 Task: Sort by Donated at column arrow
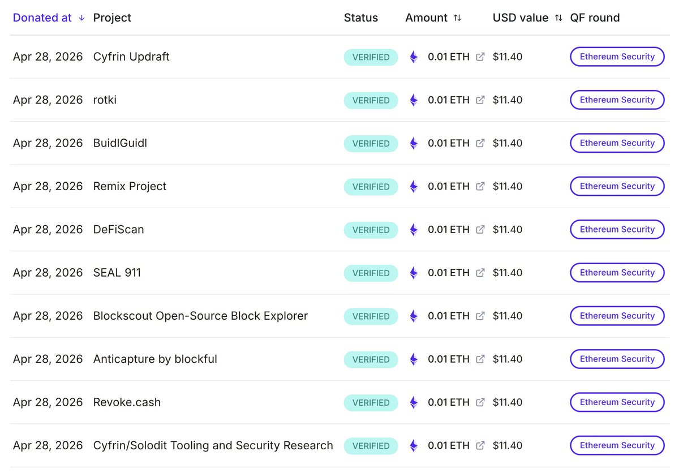pyautogui.click(x=81, y=18)
